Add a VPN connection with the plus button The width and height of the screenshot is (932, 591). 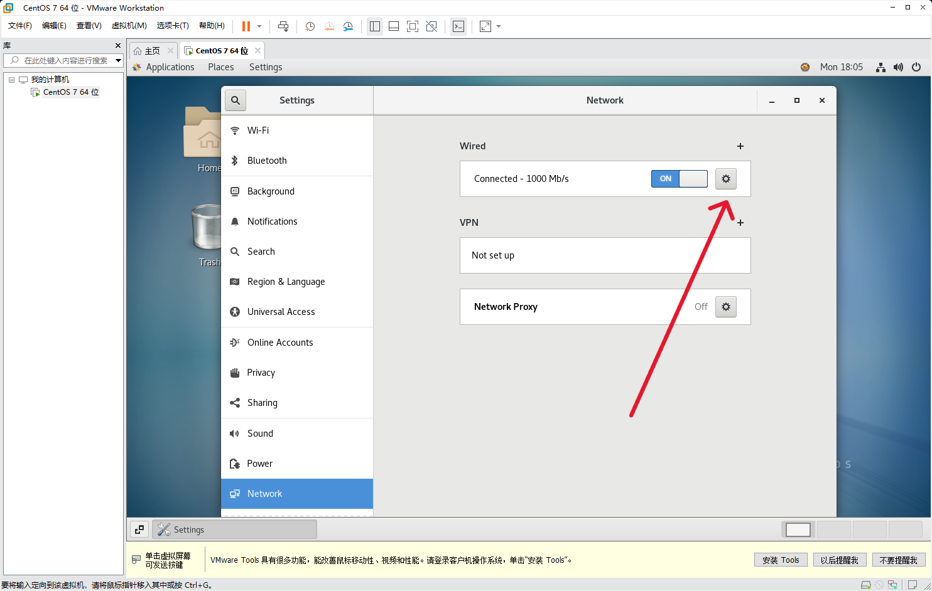click(x=740, y=223)
